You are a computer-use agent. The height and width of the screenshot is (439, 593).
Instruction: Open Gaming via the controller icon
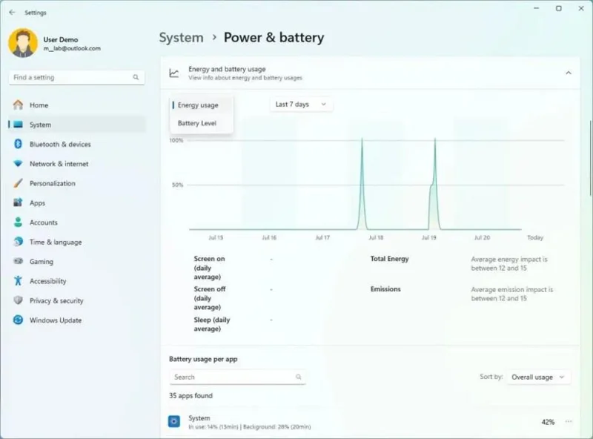click(18, 261)
